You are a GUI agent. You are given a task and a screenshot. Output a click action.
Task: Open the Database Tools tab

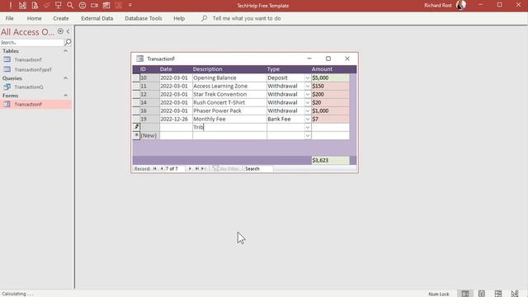pos(143,18)
